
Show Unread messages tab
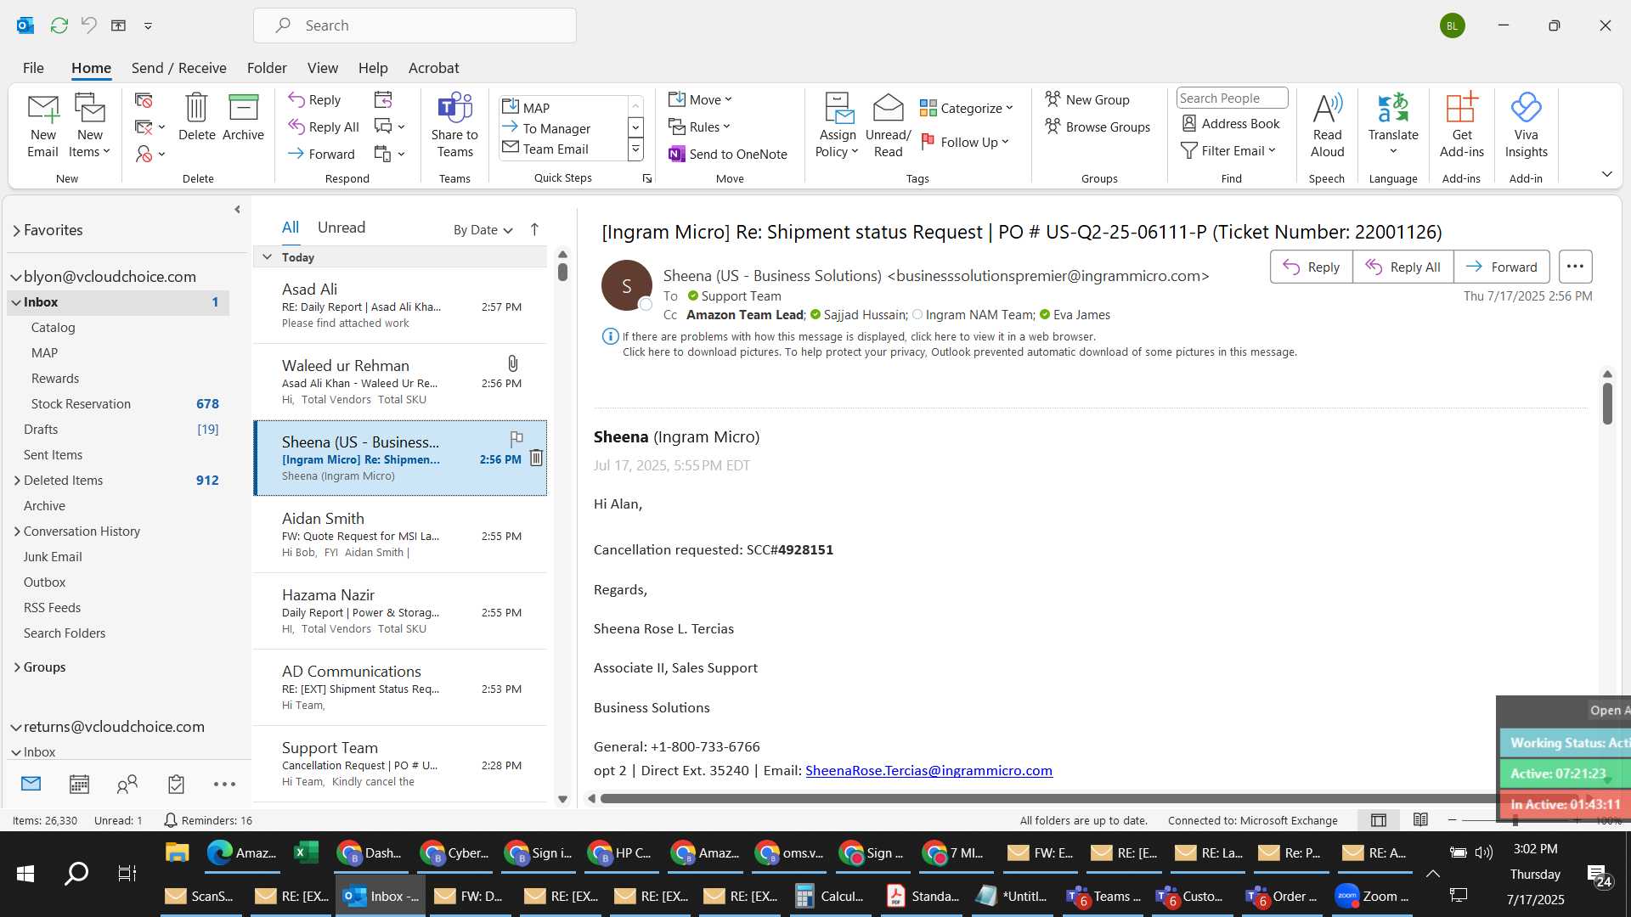341,227
